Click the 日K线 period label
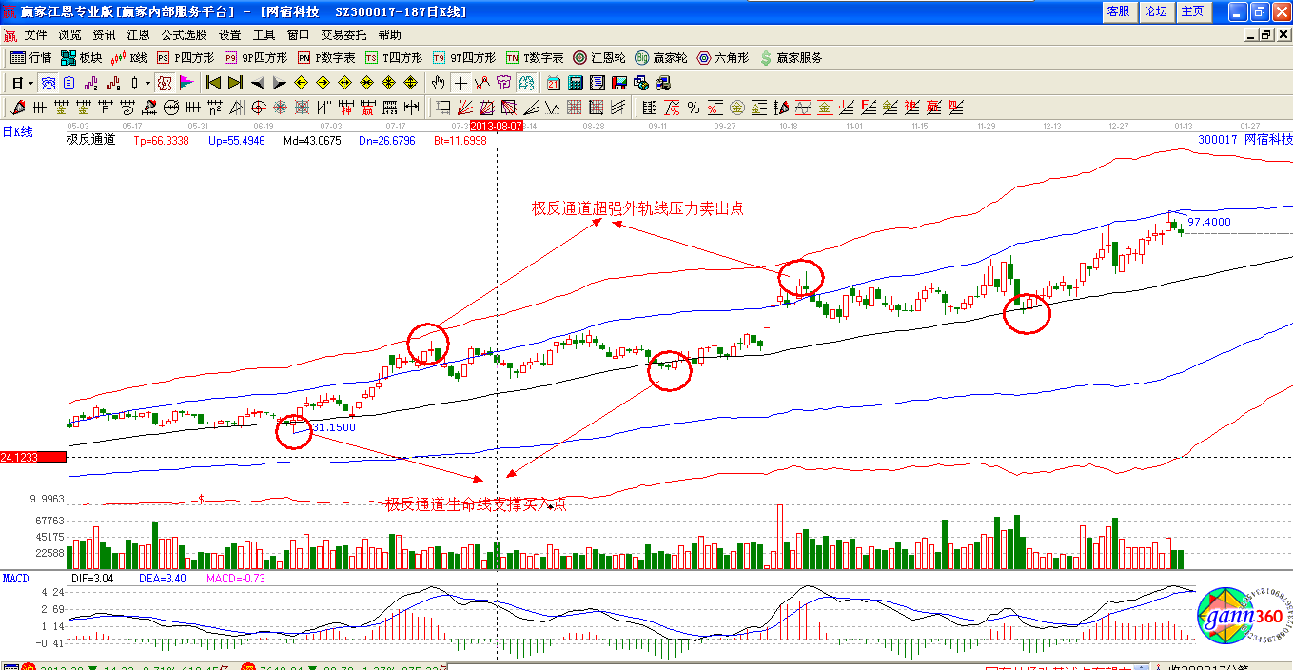The image size is (1293, 670). point(17,132)
